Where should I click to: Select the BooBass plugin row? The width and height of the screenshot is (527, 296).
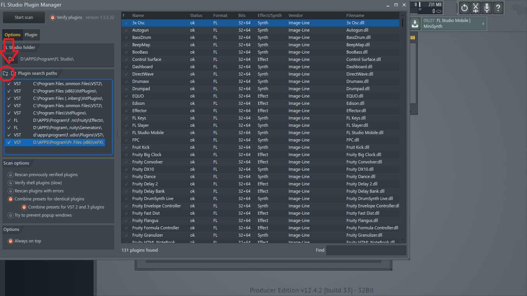point(260,52)
